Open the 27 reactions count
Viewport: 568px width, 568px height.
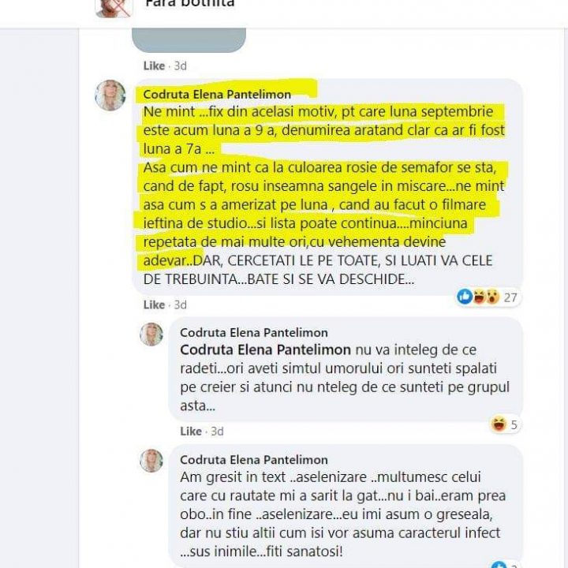click(510, 297)
